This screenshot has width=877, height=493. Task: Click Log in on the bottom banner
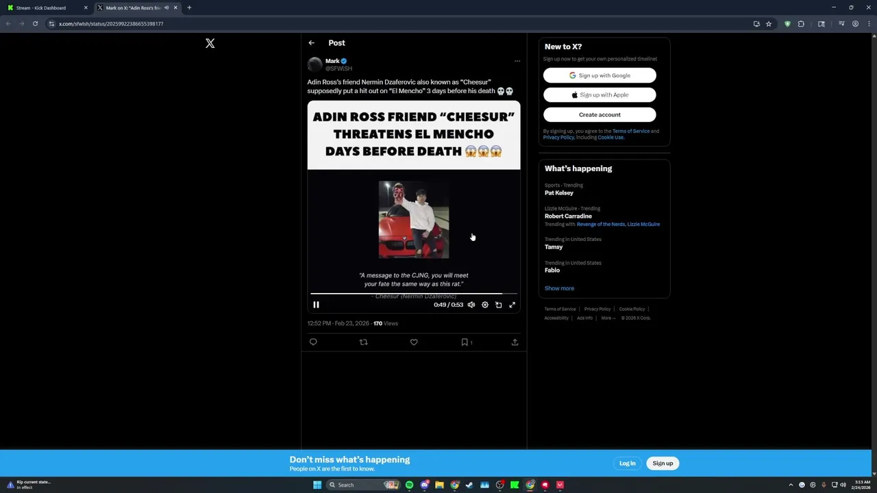point(628,464)
